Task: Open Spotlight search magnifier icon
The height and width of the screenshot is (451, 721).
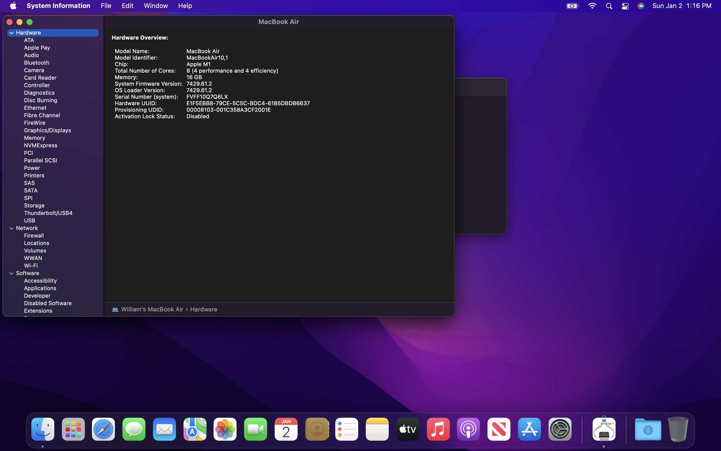Action: tap(609, 6)
